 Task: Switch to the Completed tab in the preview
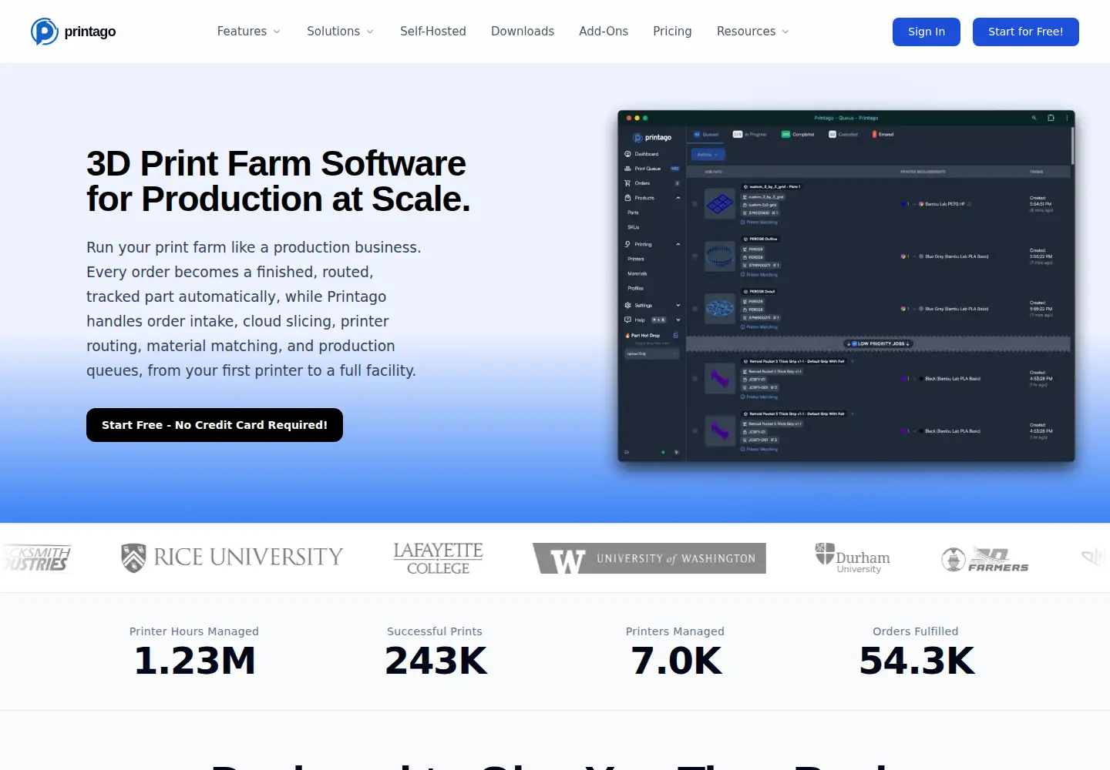click(x=798, y=134)
